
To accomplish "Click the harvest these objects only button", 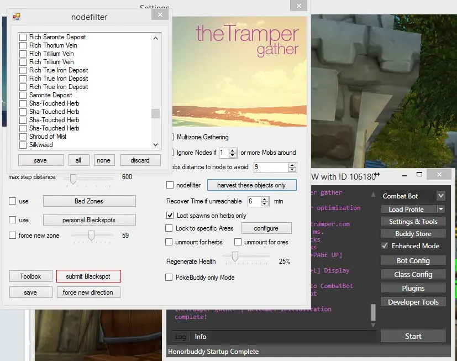I will (251, 185).
